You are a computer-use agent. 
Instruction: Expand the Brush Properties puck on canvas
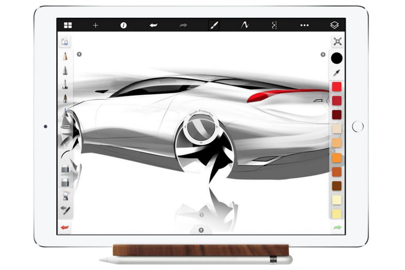click(201, 127)
